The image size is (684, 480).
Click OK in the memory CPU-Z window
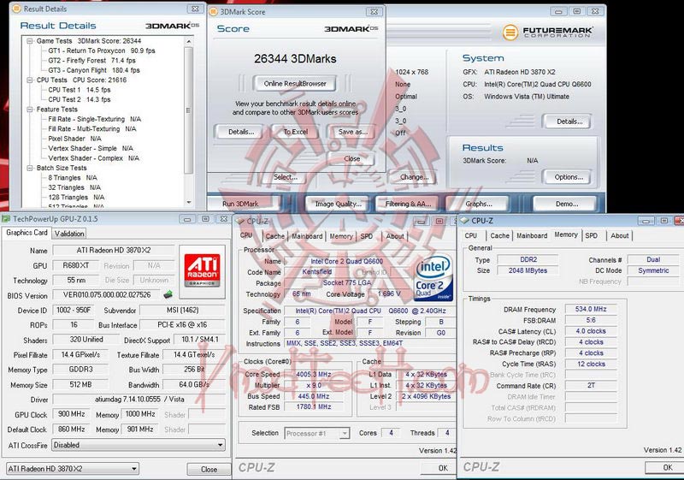pyautogui.click(x=668, y=467)
